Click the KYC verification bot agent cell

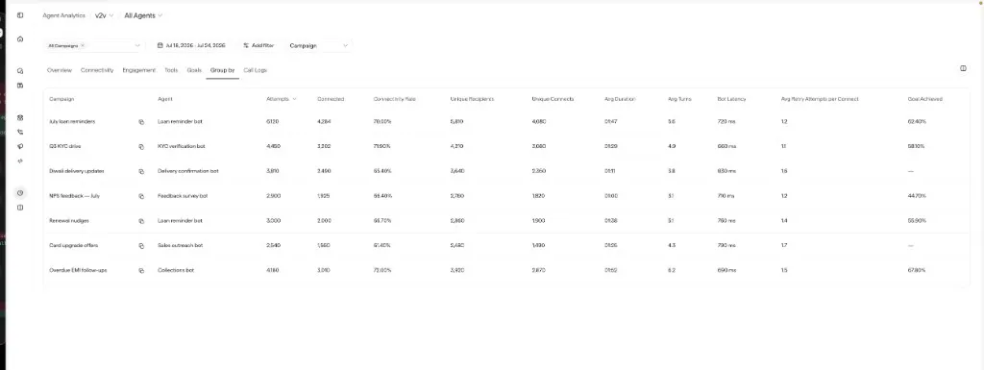[x=182, y=146]
